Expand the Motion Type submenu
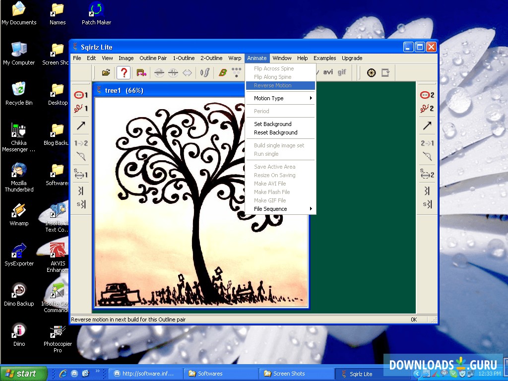The image size is (508, 381). tap(280, 98)
